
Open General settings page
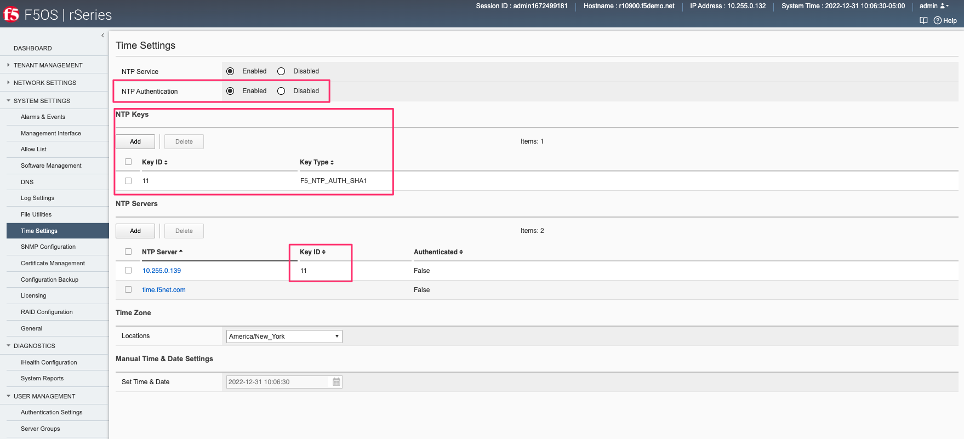(x=31, y=328)
